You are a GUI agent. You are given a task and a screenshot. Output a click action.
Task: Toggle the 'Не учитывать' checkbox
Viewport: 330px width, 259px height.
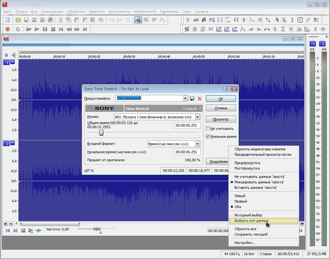tap(208, 129)
